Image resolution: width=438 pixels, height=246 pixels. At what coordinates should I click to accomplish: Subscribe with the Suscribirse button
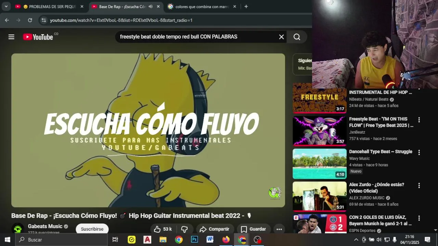[x=92, y=229]
